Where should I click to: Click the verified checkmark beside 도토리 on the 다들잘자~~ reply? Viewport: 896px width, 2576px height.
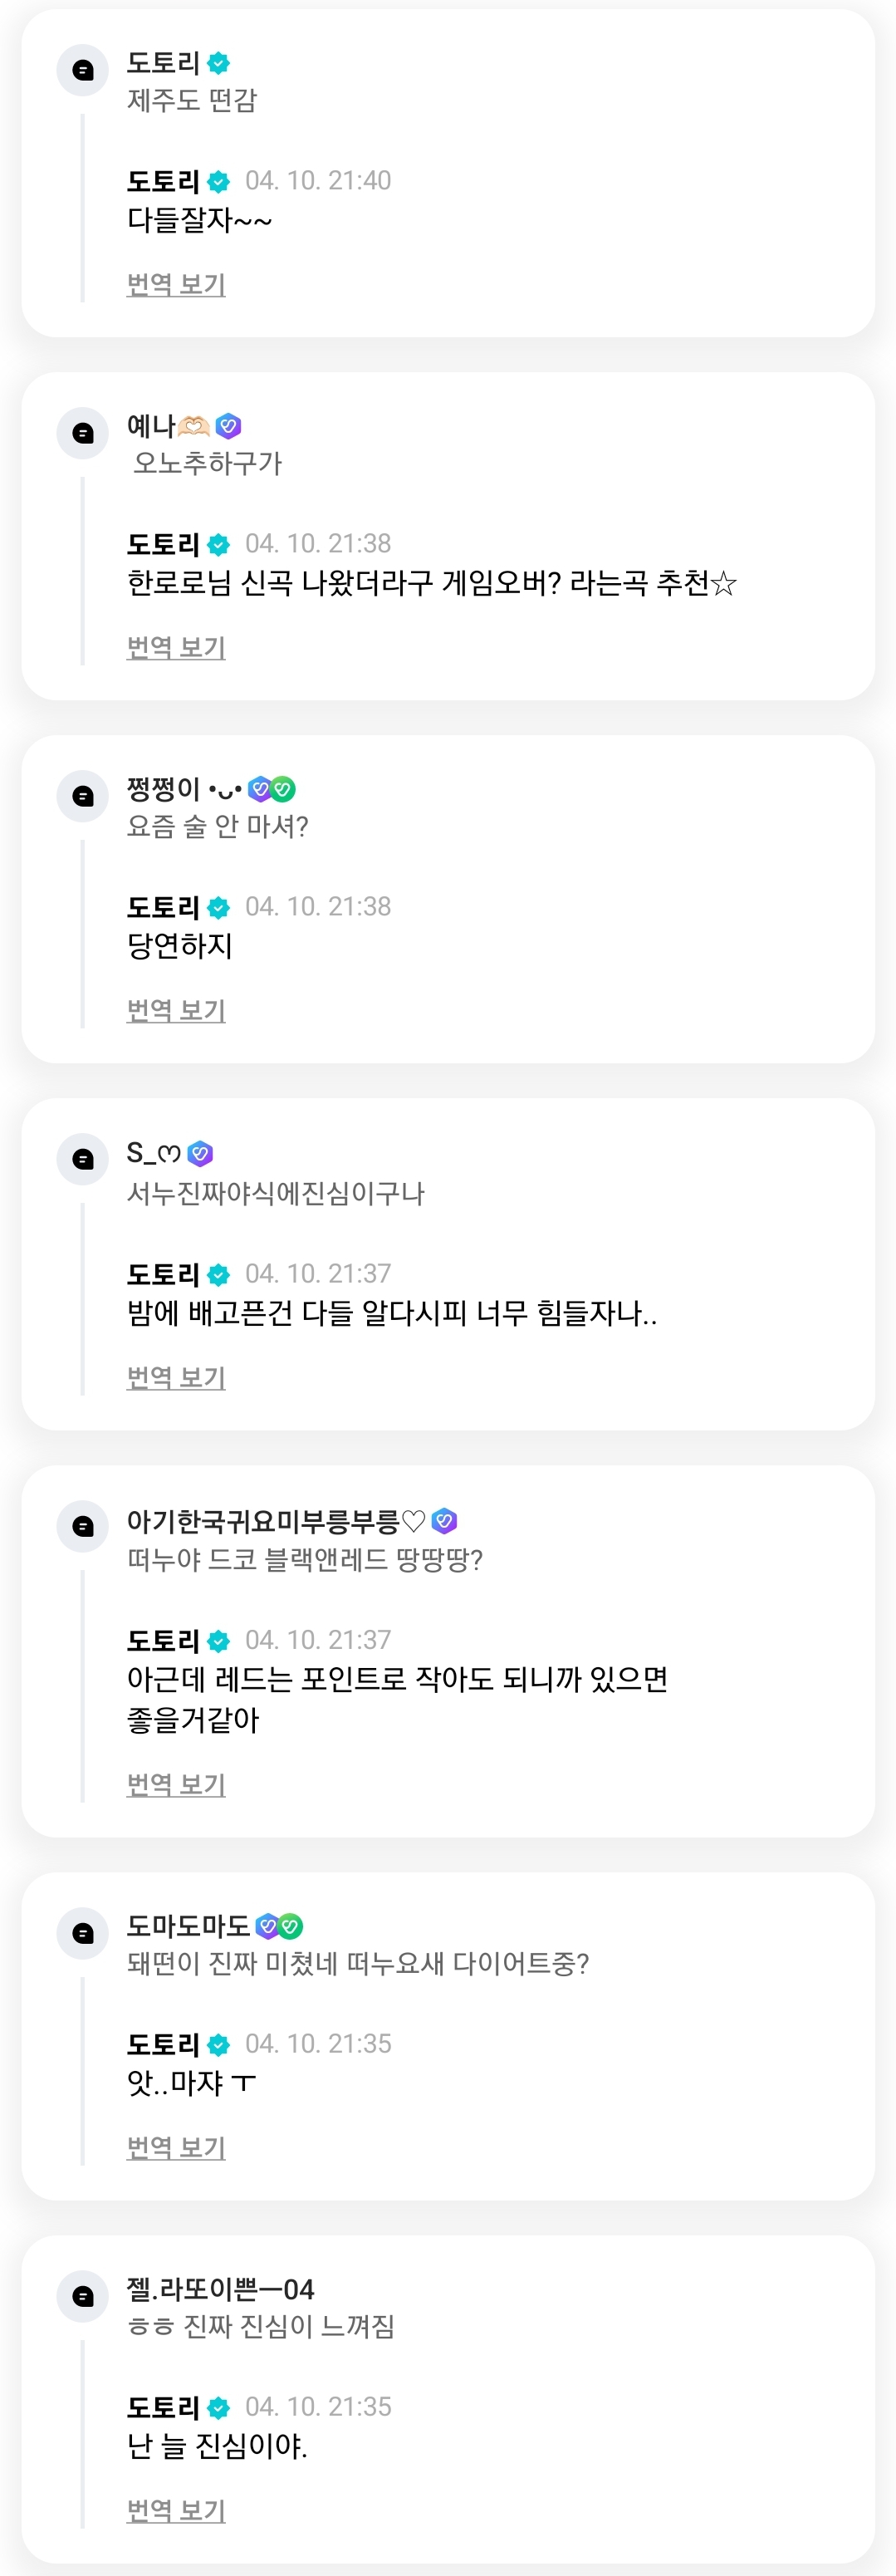click(x=219, y=182)
